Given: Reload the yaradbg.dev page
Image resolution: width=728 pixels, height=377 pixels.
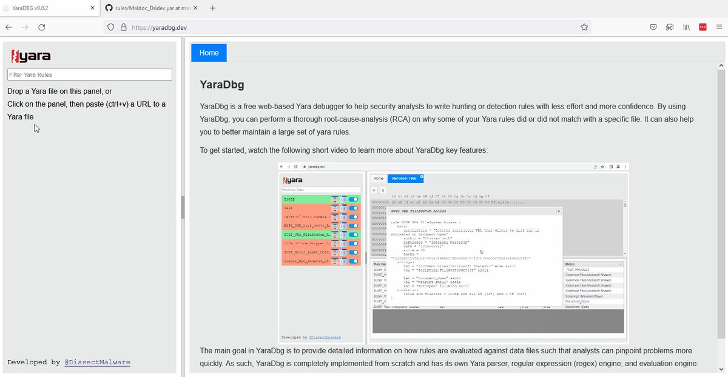Looking at the screenshot, I should [42, 27].
